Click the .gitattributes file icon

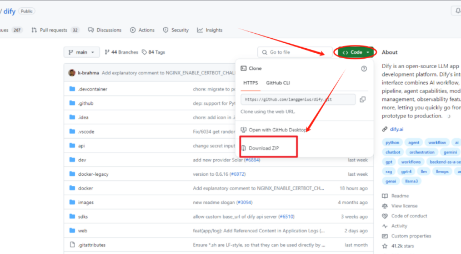(72, 245)
